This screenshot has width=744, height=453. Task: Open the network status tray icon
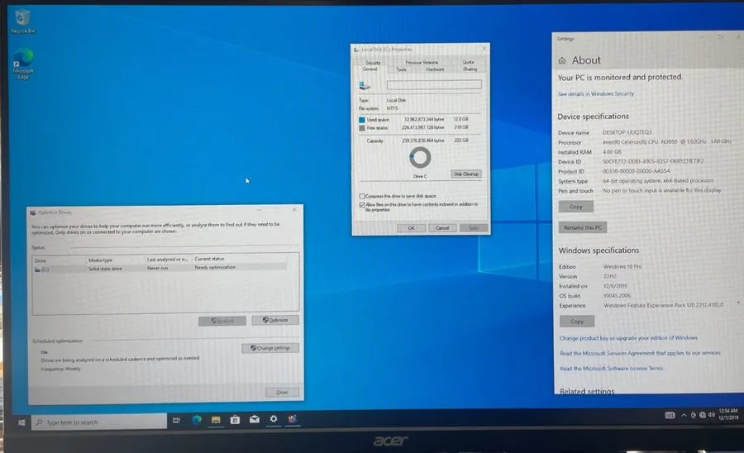coord(702,415)
